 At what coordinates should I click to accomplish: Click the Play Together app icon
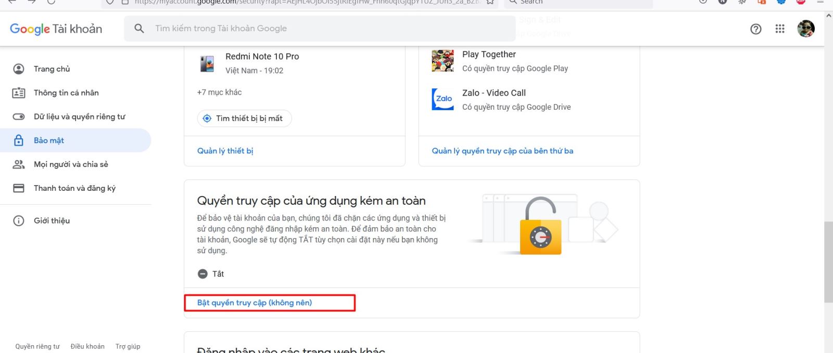pyautogui.click(x=443, y=61)
